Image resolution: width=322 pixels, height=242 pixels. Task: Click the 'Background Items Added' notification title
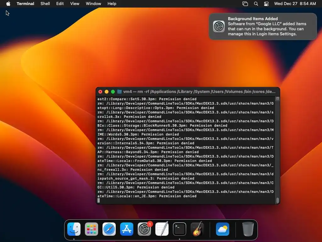[253, 19]
